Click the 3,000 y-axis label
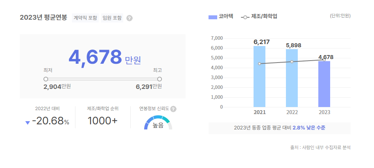Image resolution: width=374 pixels, height=168 pixels. tap(217, 78)
